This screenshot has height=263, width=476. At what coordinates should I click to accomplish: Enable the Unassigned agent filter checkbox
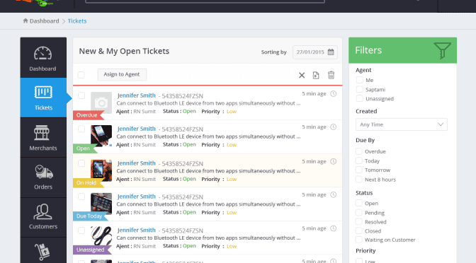(x=359, y=98)
